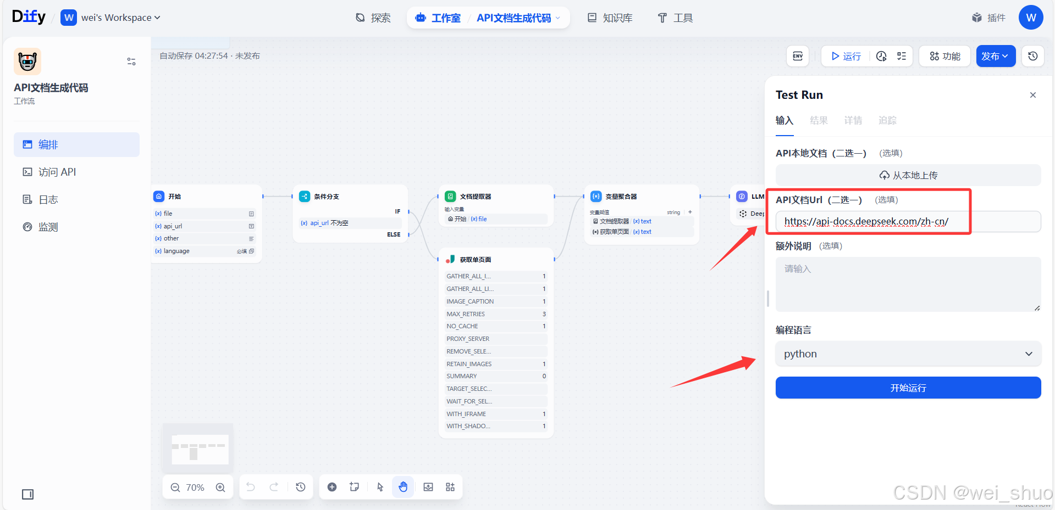
Task: Click the undo button
Action: (x=251, y=487)
